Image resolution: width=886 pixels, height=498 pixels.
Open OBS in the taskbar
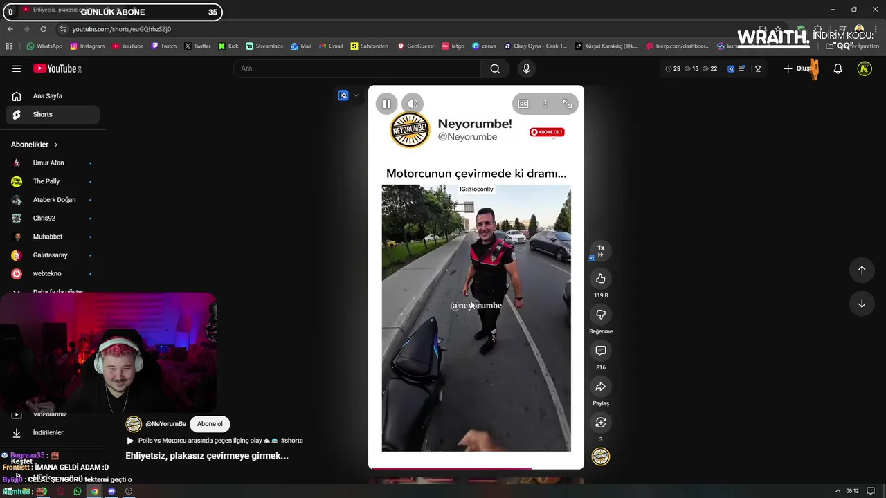click(x=129, y=492)
